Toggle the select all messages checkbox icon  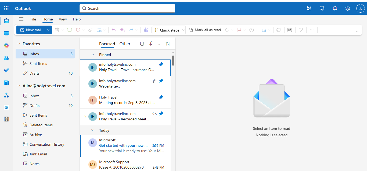point(142,44)
